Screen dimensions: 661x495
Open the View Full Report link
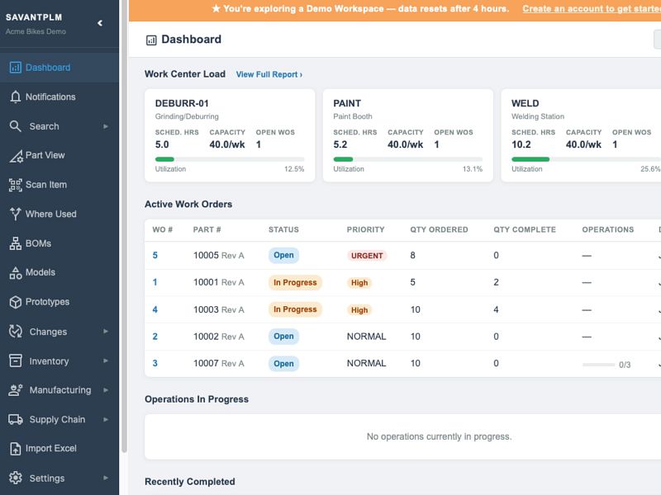click(269, 74)
